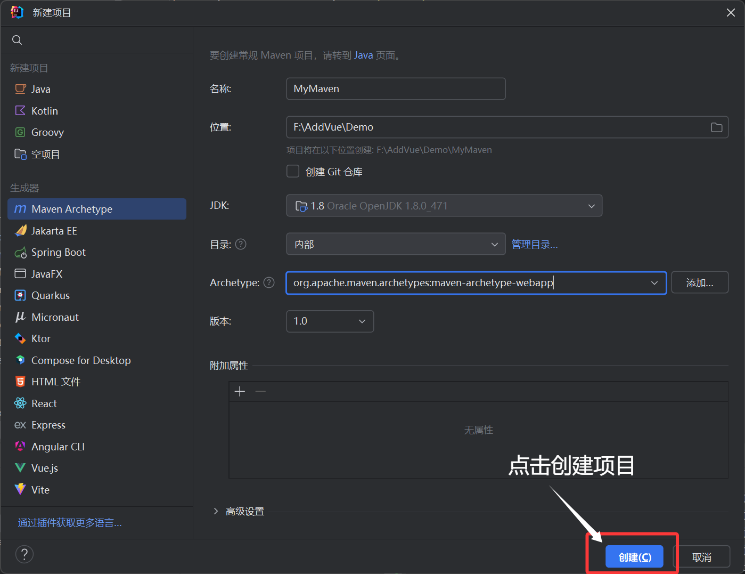Click the plus icon to add property
745x574 pixels.
tap(240, 392)
